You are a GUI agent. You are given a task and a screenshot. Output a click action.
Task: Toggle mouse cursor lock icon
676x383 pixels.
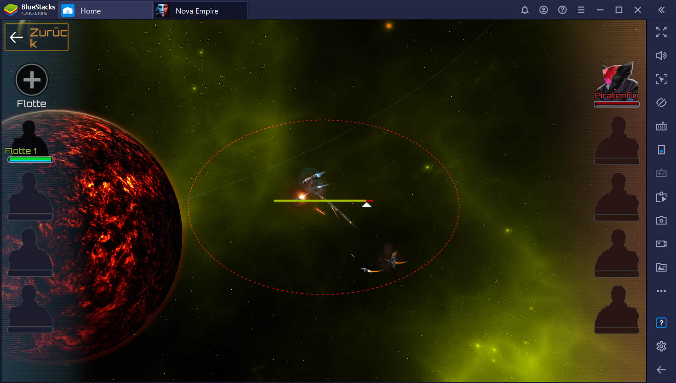click(661, 79)
